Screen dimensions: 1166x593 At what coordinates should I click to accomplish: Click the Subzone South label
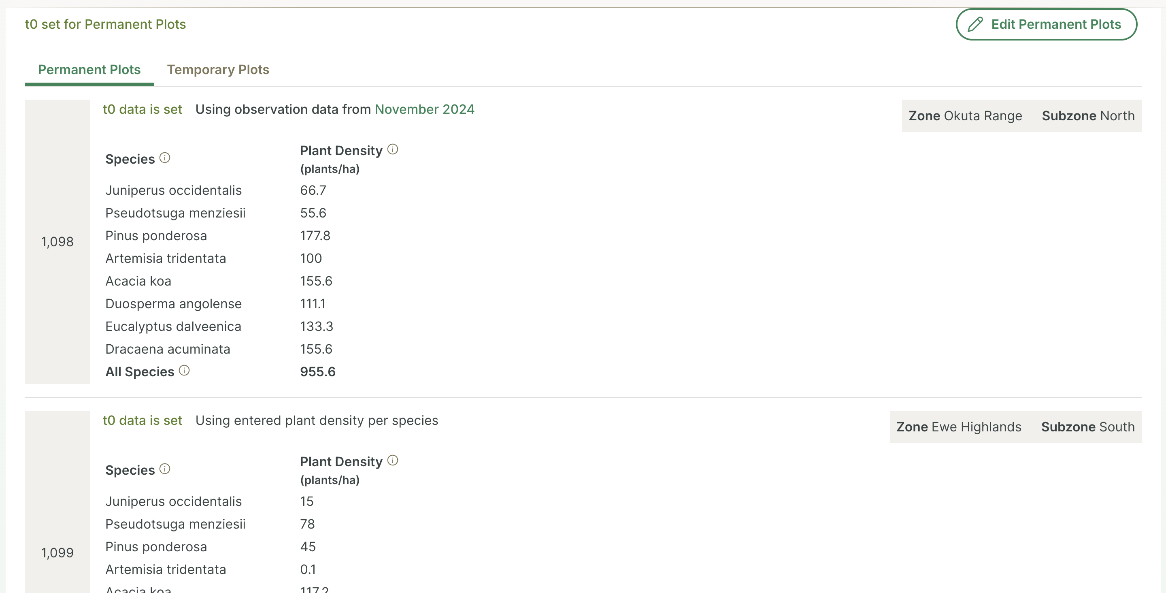1087,427
